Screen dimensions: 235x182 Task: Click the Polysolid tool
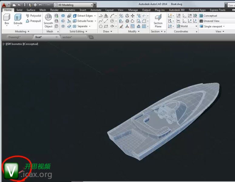coord(33,16)
